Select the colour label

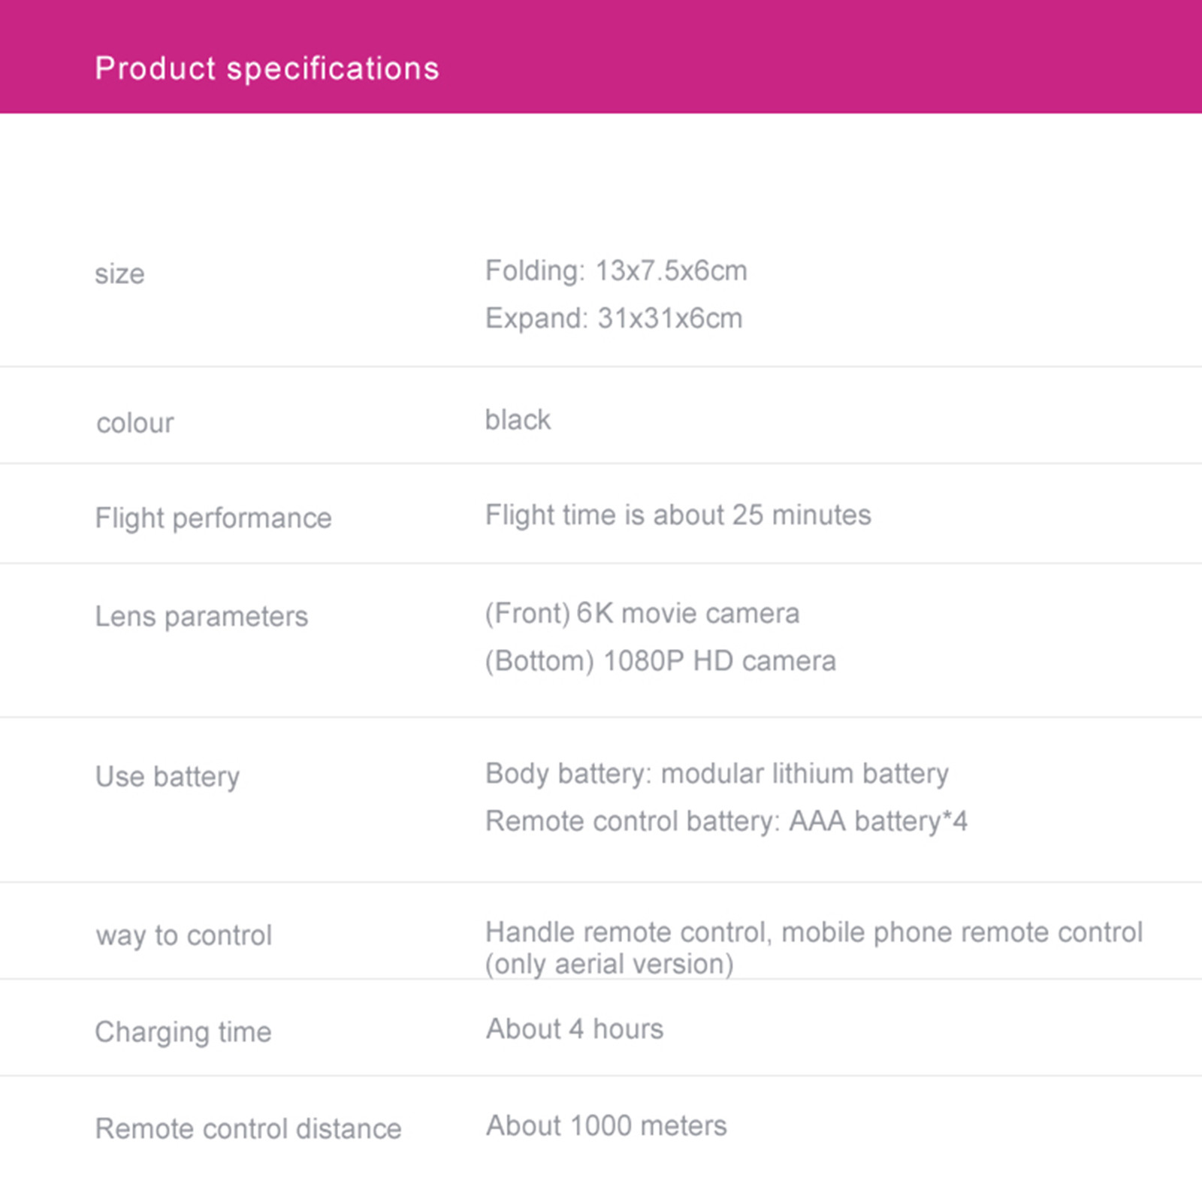click(135, 423)
